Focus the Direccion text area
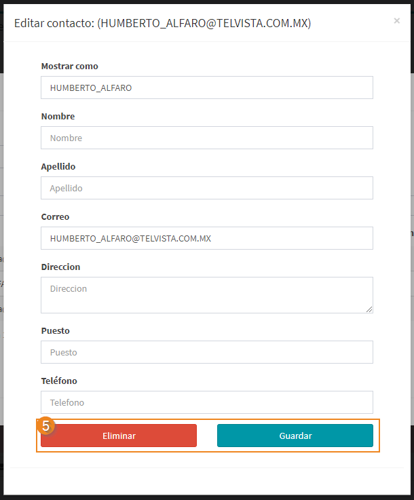 tap(207, 295)
